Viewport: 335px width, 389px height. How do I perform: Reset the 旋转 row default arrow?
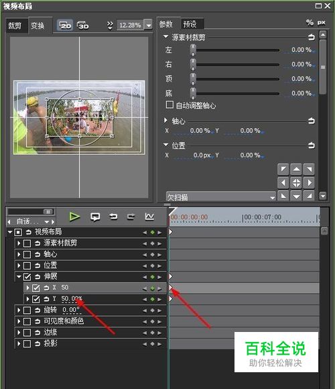pyautogui.click(x=38, y=310)
